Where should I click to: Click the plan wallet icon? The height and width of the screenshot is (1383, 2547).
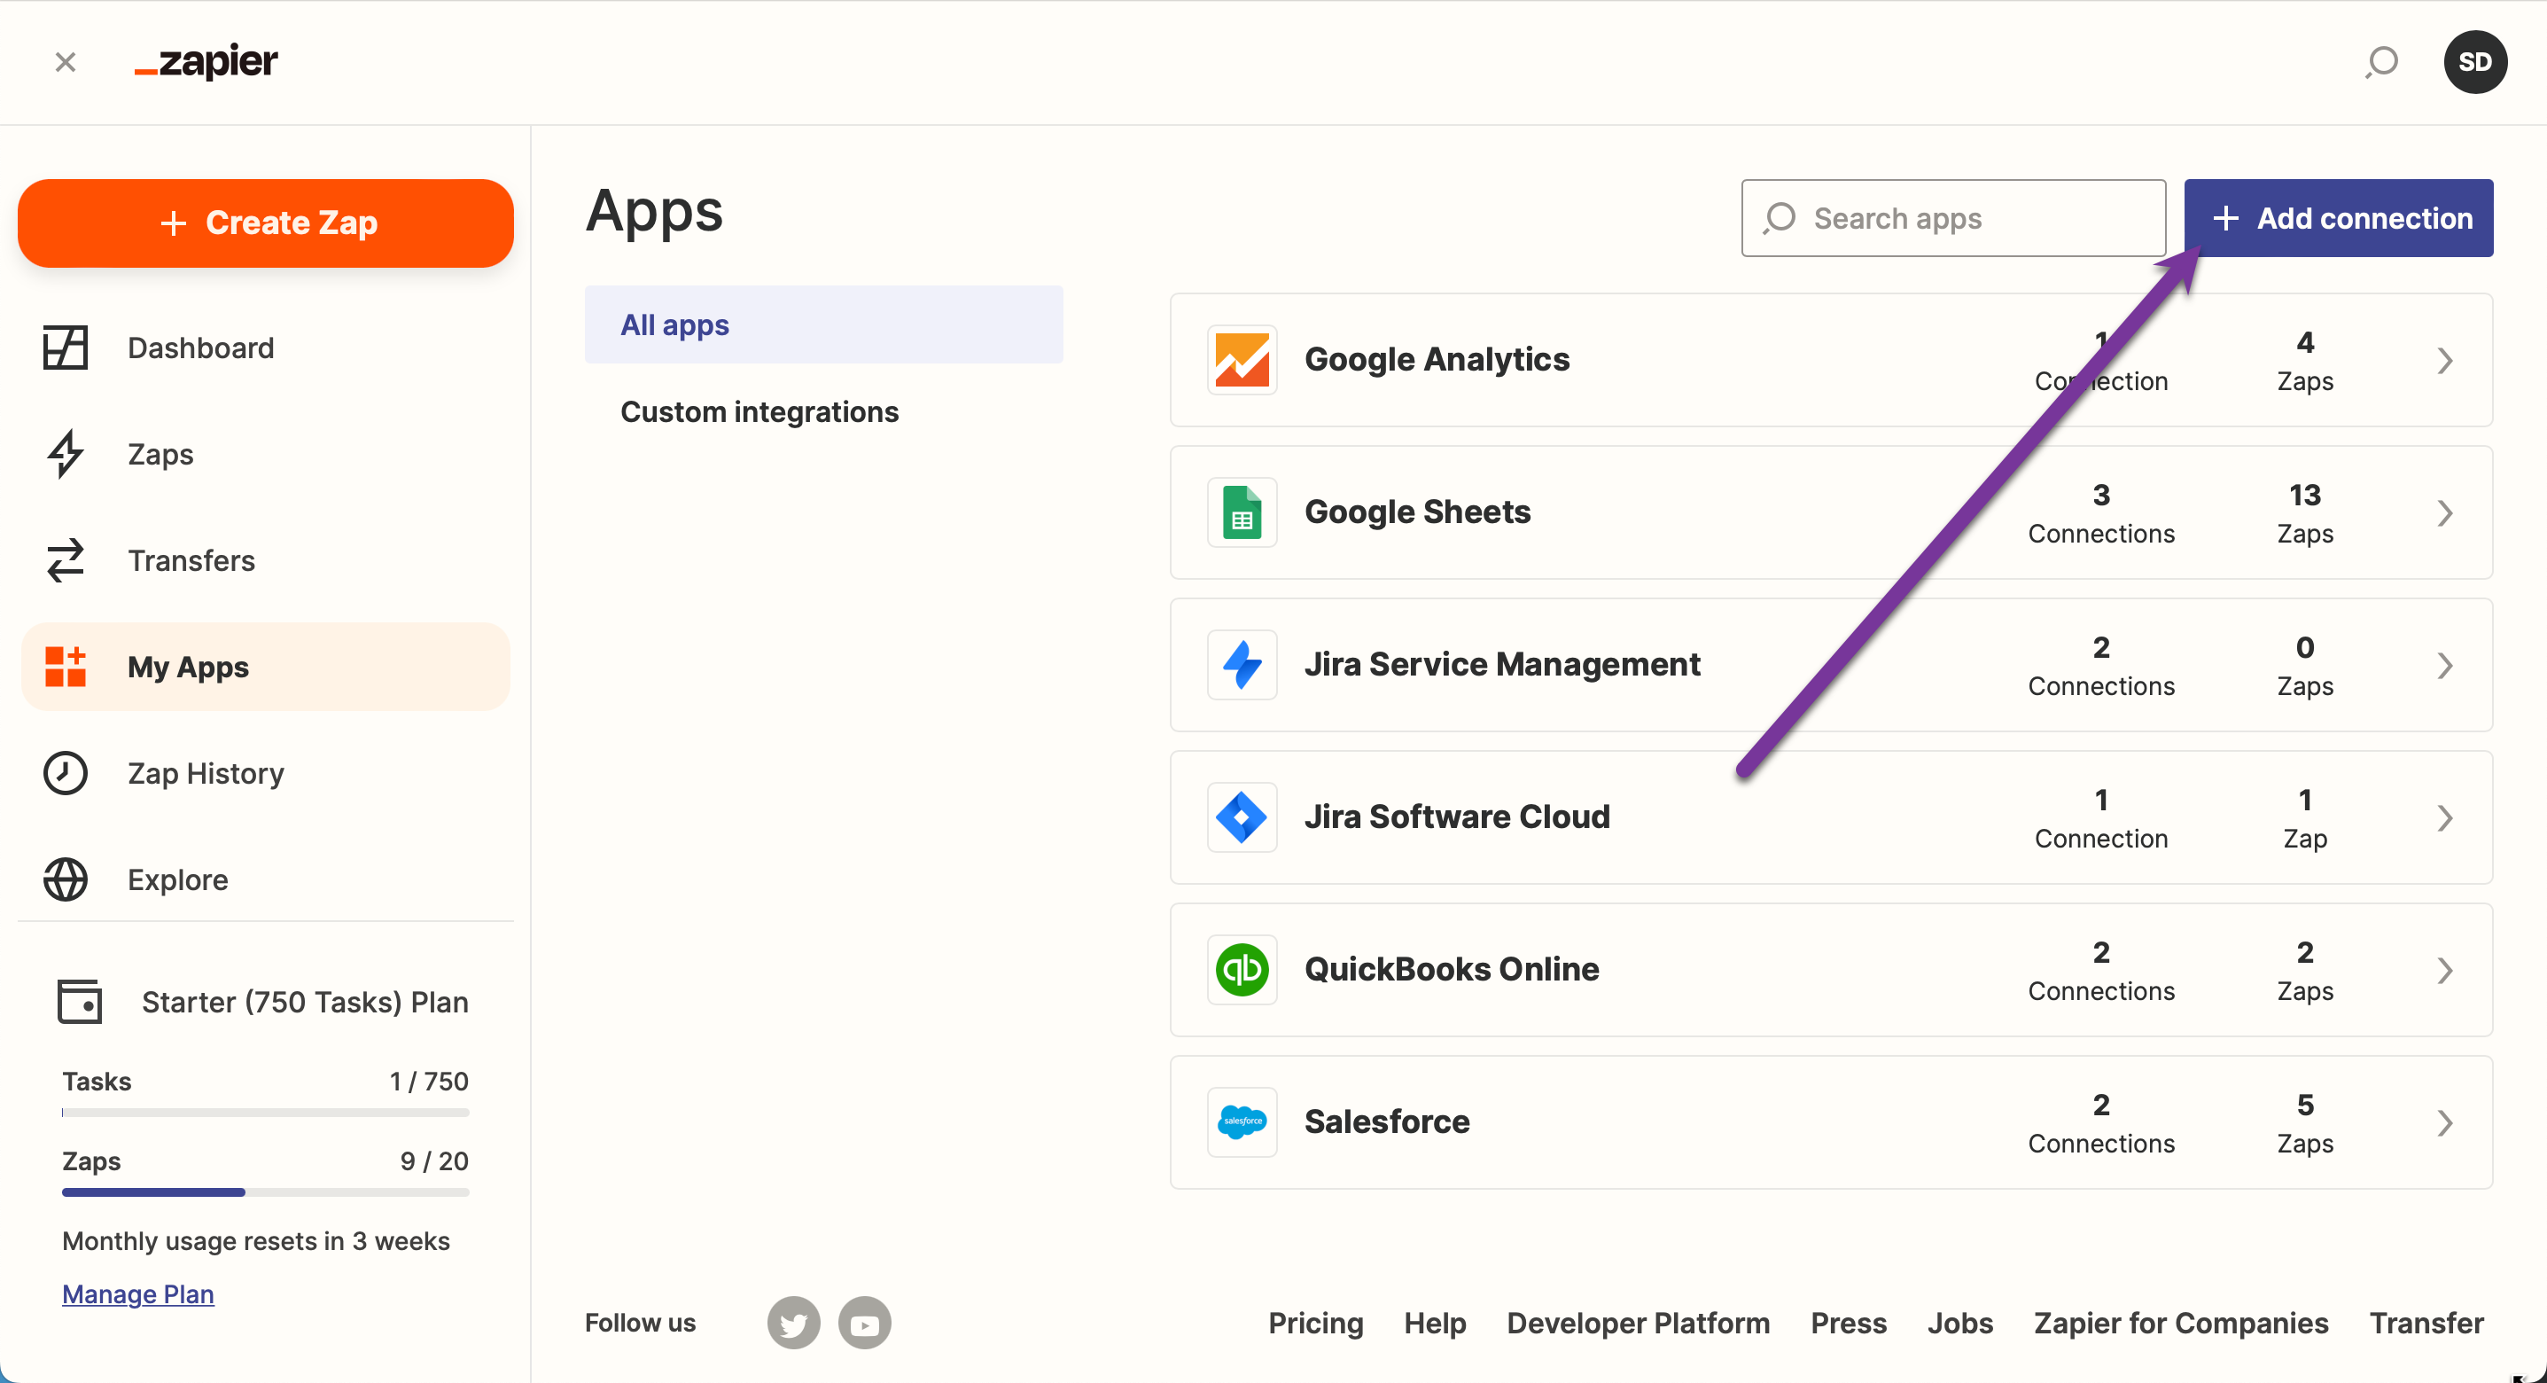(79, 1001)
